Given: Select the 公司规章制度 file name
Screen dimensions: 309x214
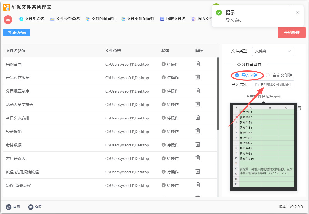Looking at the screenshot, I should (18, 91).
